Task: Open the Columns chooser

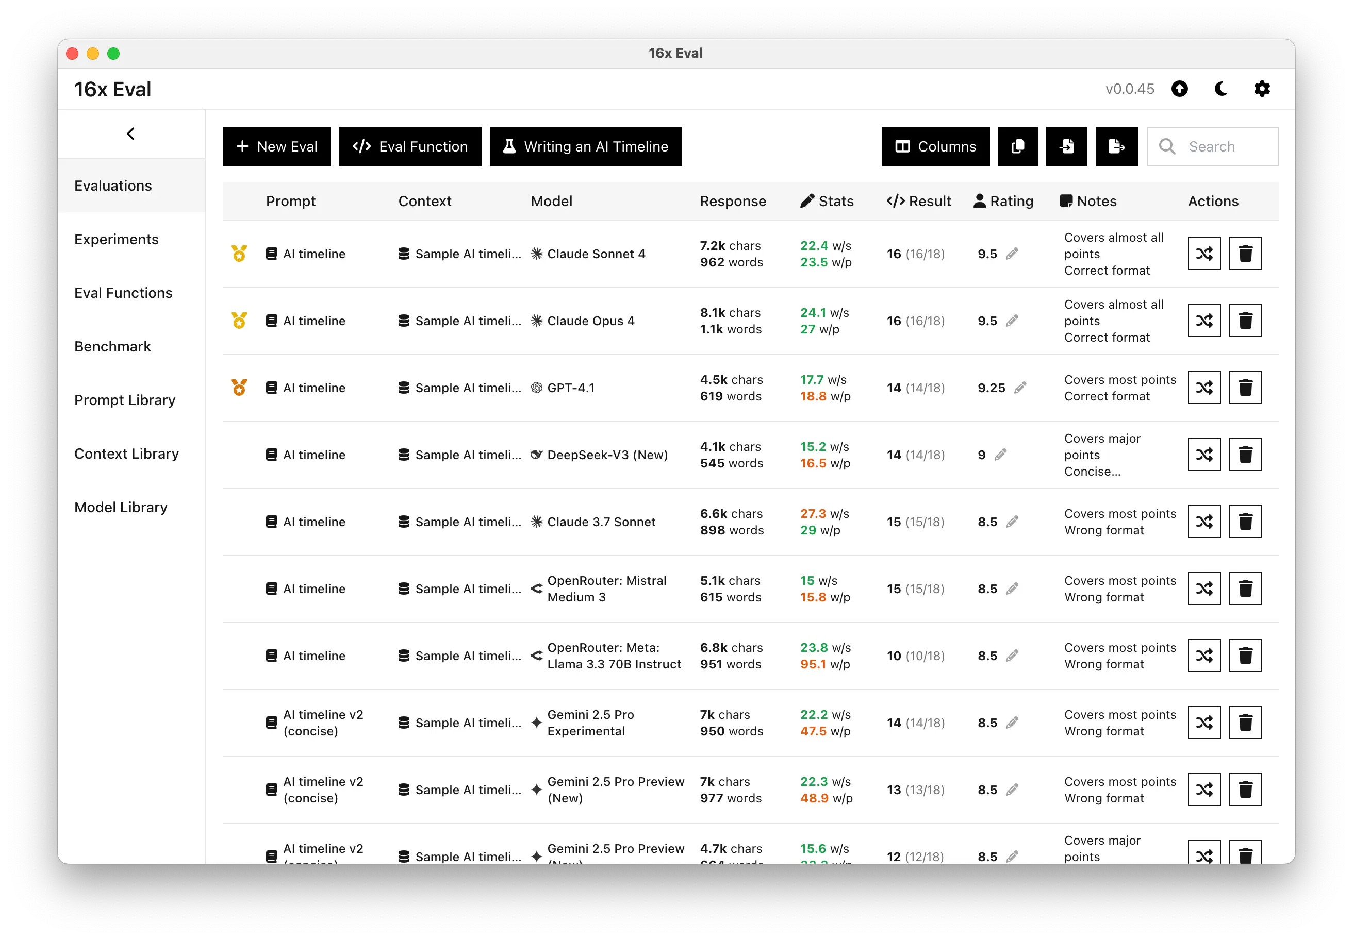Action: pyautogui.click(x=936, y=146)
